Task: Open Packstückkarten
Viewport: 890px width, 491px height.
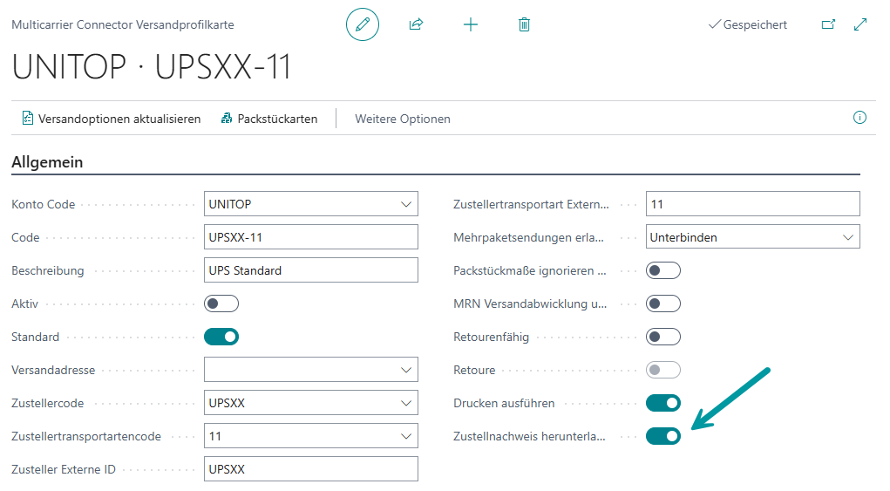Action: 269,119
